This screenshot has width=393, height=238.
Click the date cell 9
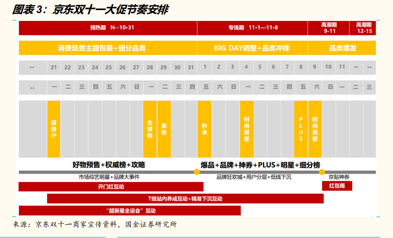(x=315, y=67)
